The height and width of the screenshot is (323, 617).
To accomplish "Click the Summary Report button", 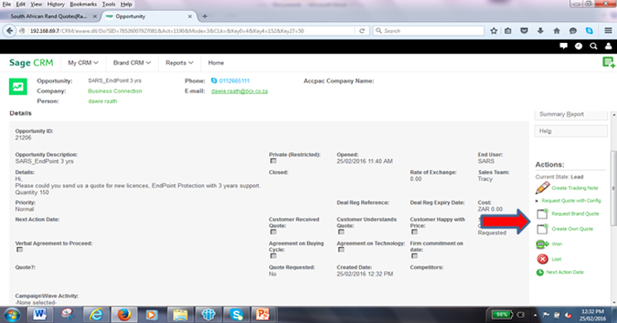I will pos(571,114).
